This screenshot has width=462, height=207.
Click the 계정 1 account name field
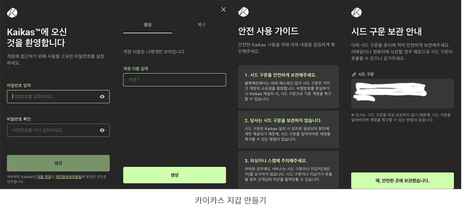[x=174, y=80]
